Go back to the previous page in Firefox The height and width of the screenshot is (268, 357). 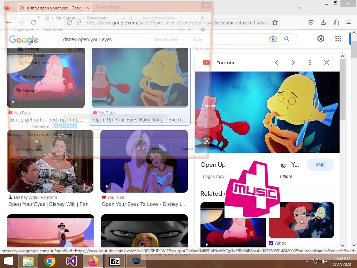(x=8, y=23)
